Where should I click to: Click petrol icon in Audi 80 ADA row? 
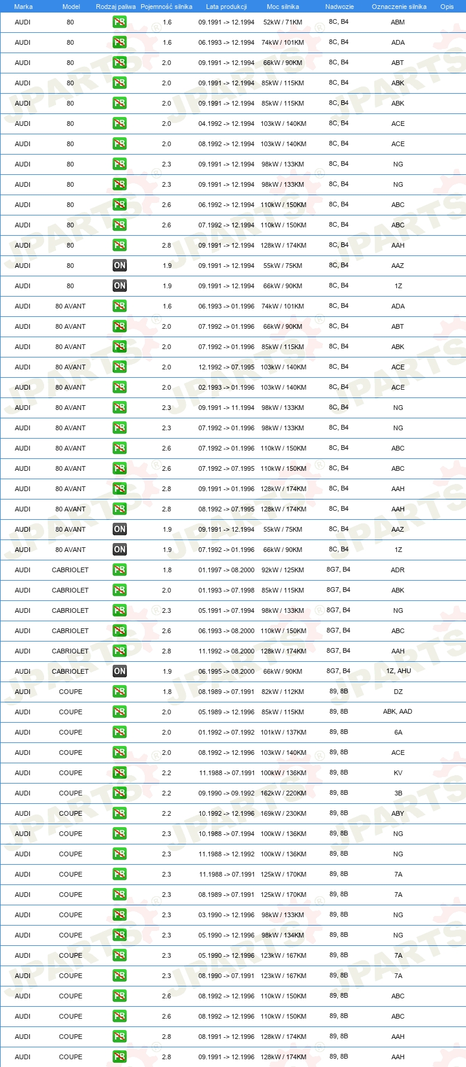pos(120,42)
